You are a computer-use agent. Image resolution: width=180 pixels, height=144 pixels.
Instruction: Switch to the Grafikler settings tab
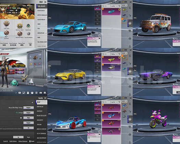tap(40, 111)
